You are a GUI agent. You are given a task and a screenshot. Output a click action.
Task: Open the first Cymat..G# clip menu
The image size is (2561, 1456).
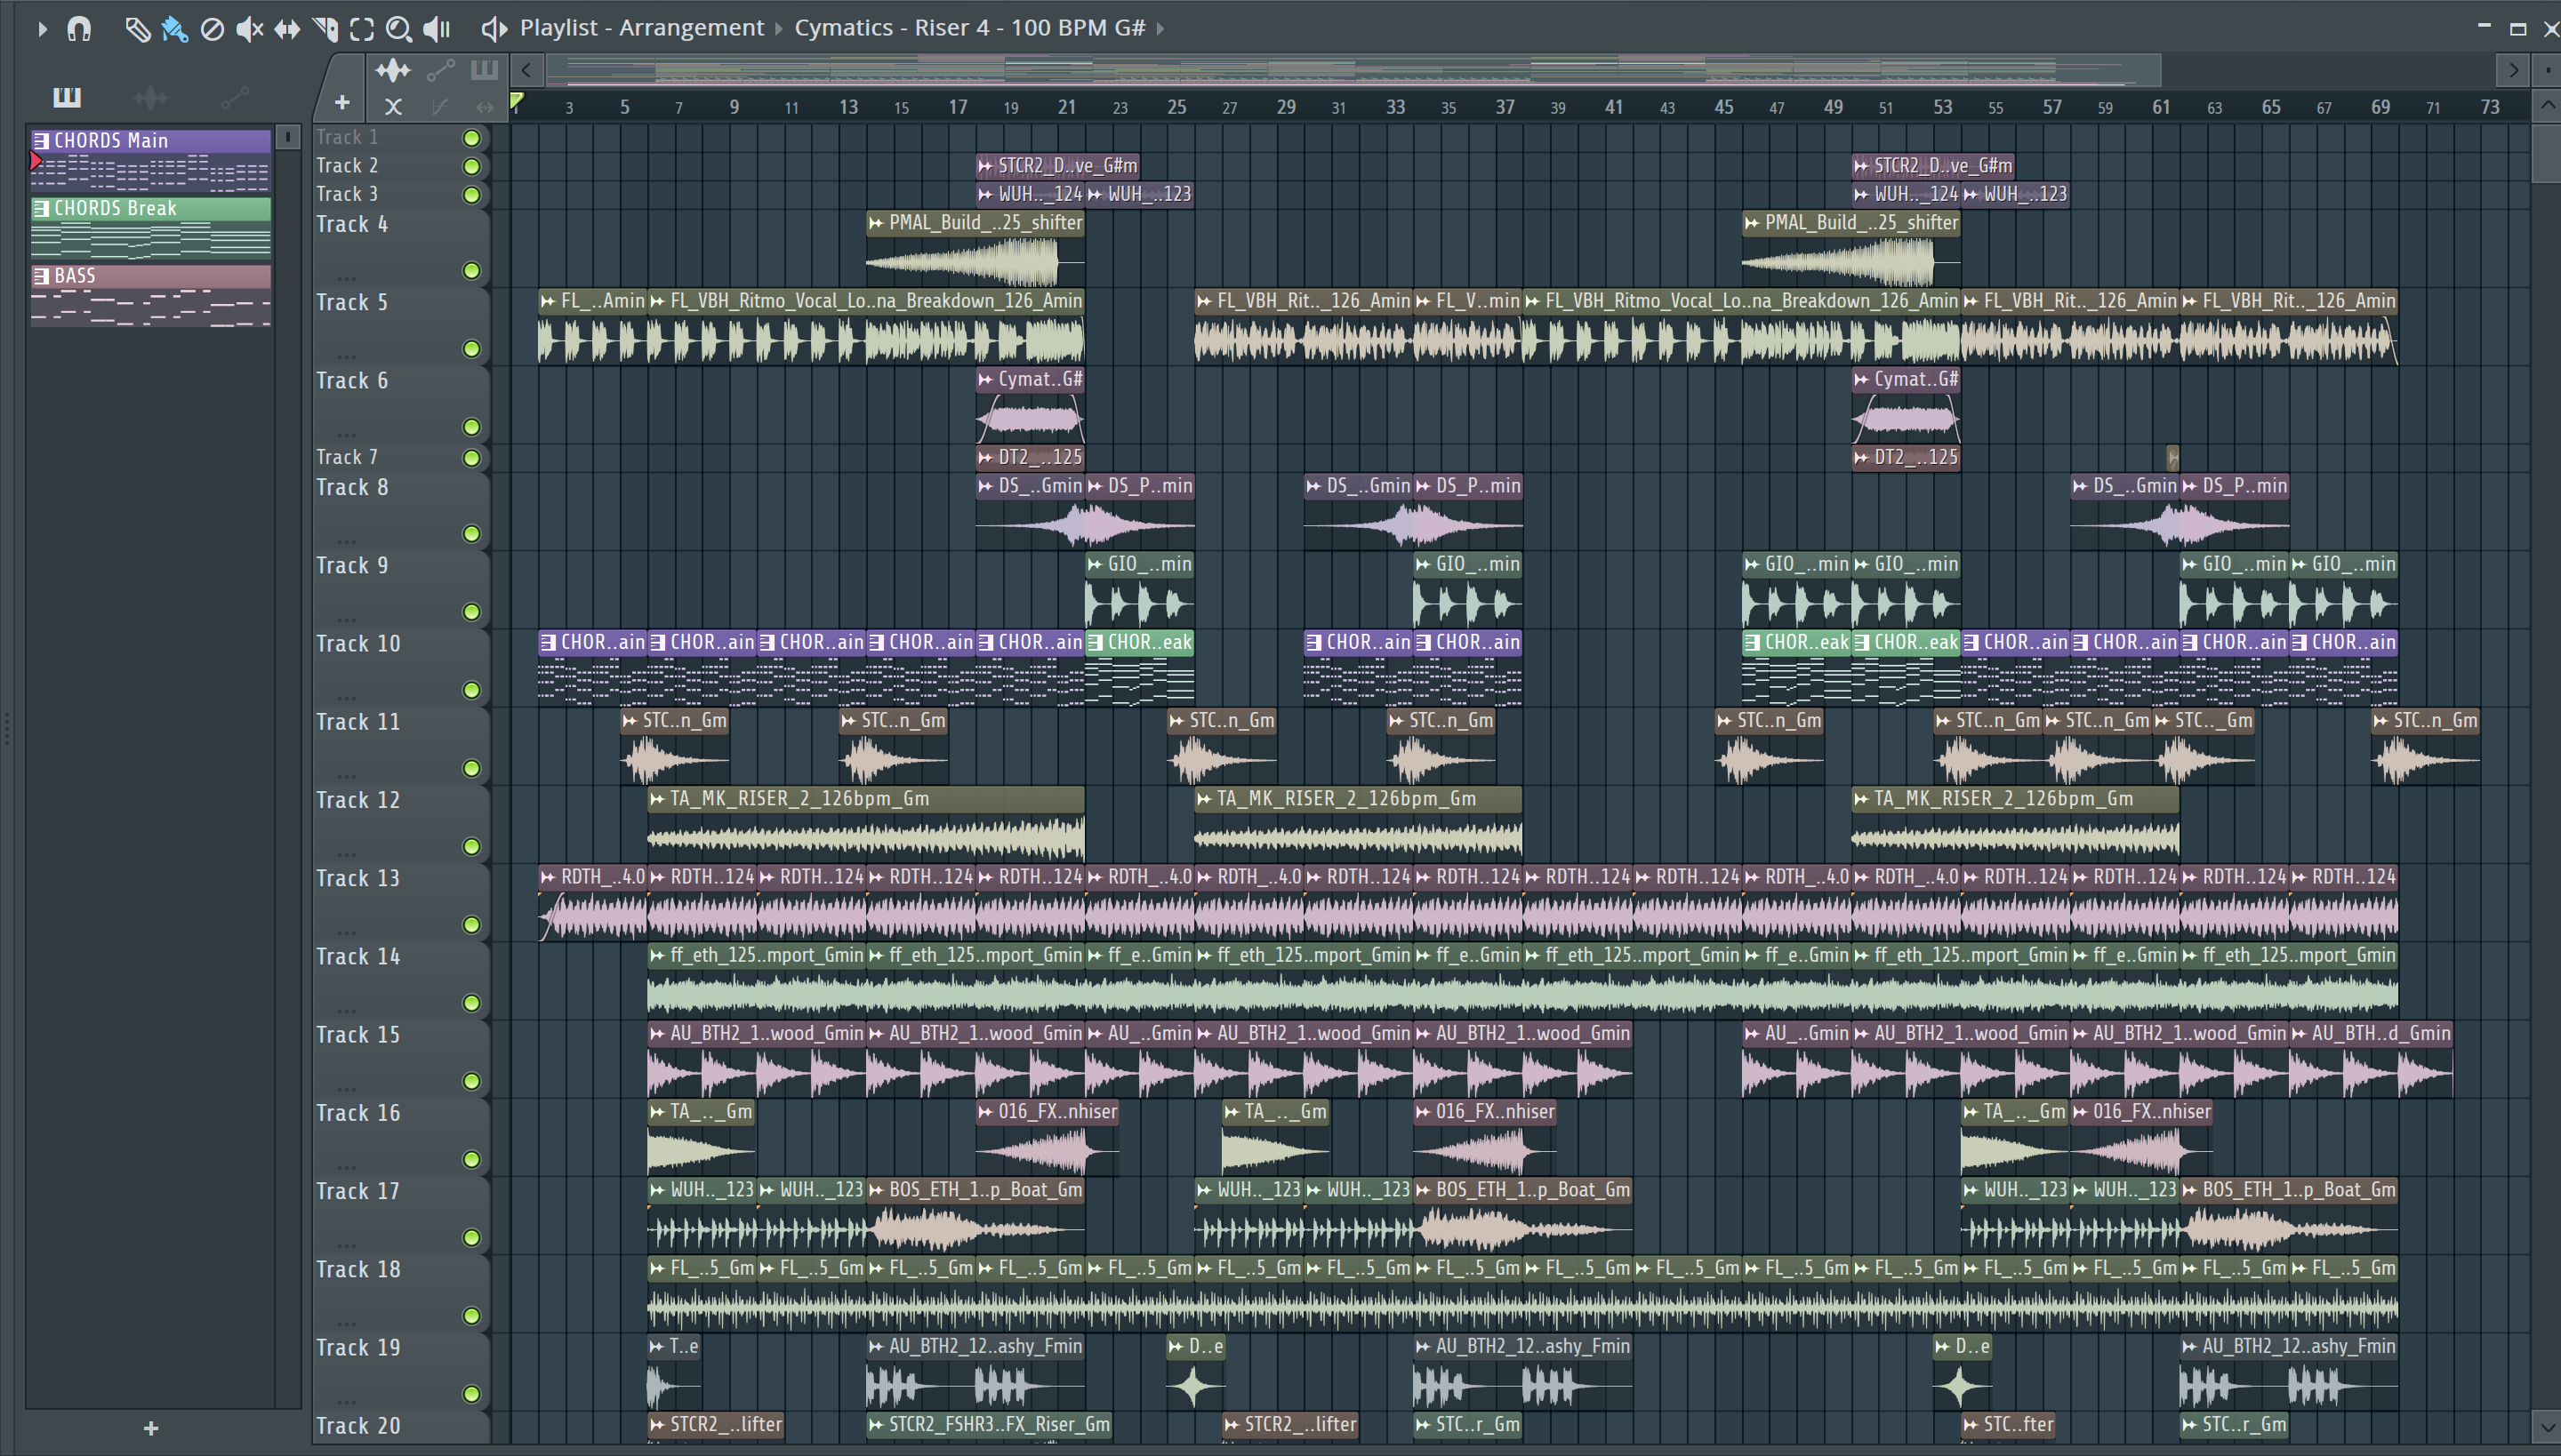(986, 380)
